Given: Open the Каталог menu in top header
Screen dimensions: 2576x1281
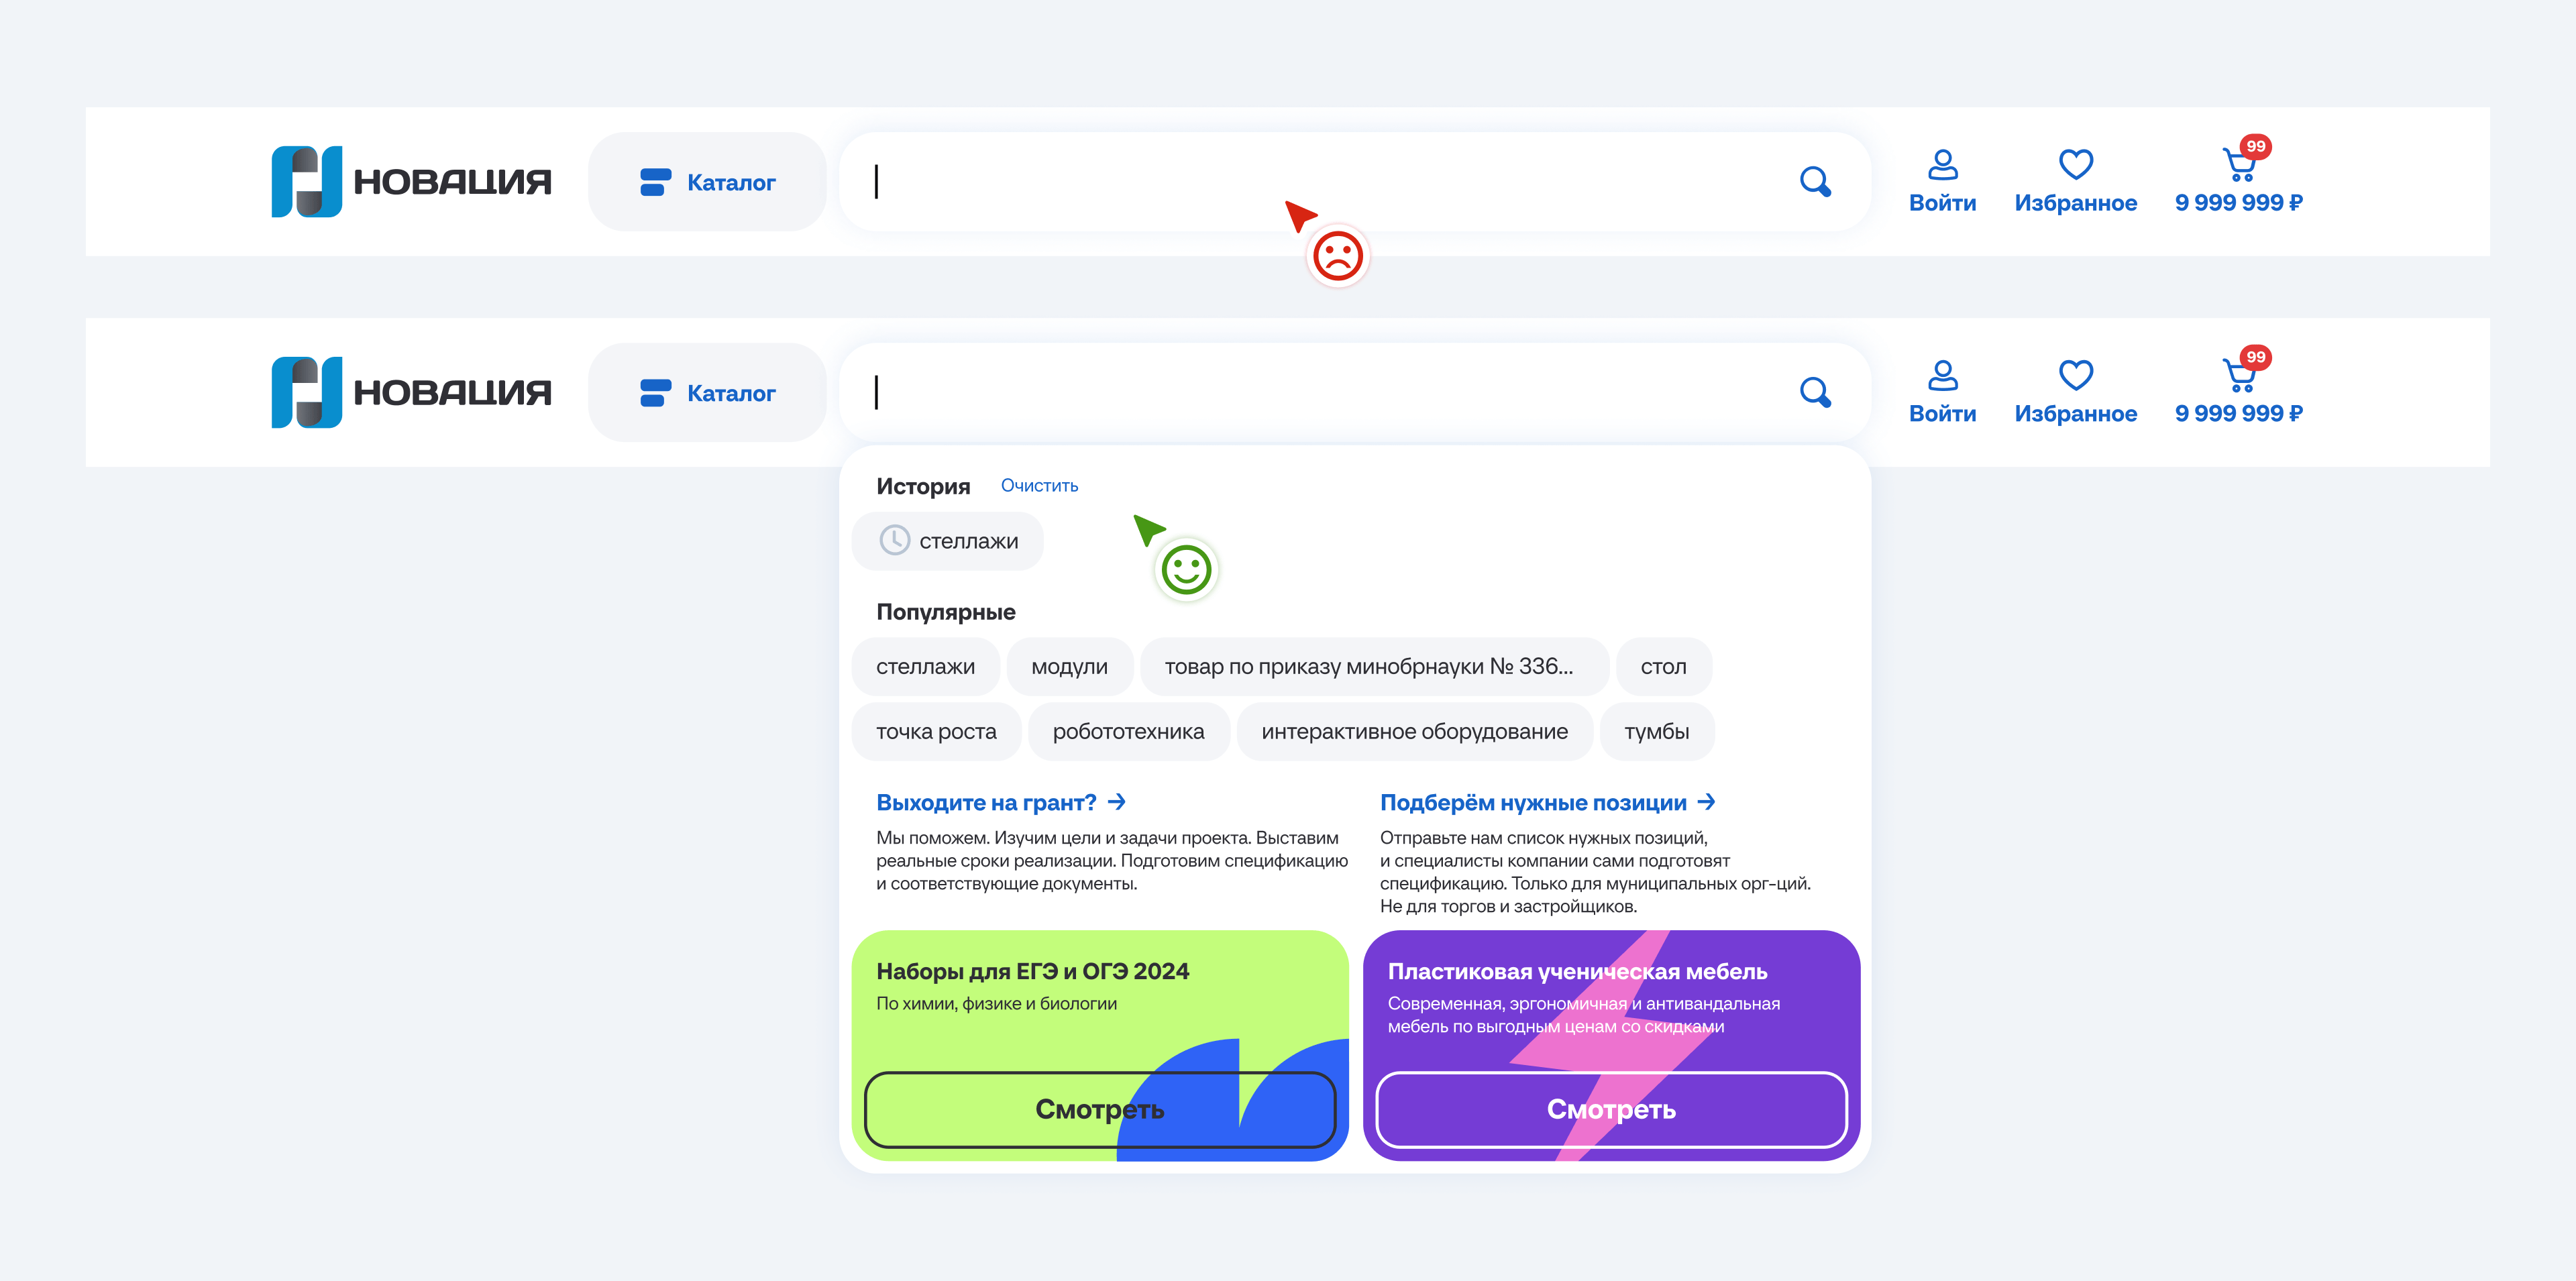Looking at the screenshot, I should (707, 182).
